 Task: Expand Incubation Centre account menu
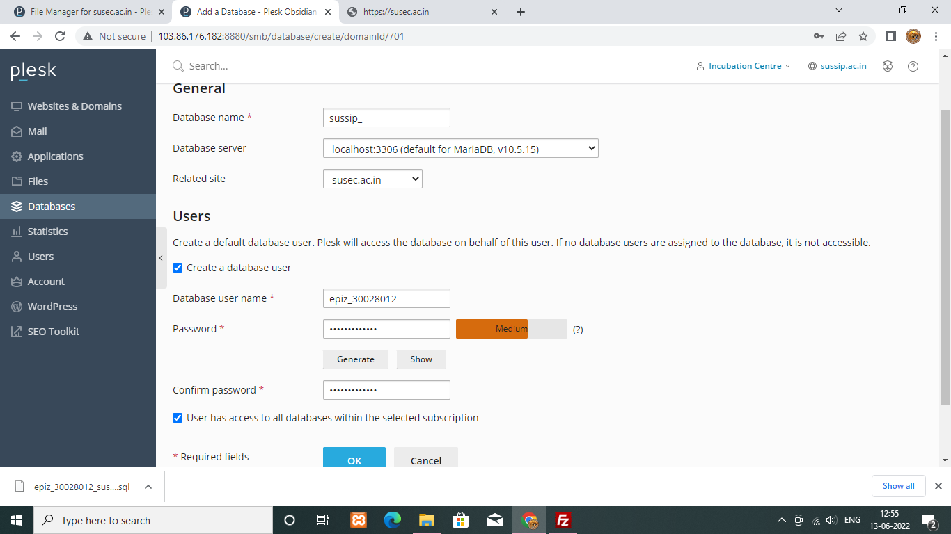point(744,66)
